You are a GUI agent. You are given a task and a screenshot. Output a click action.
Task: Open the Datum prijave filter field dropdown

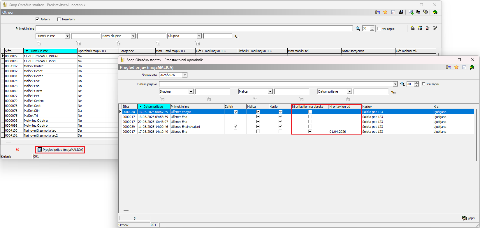point(350,92)
